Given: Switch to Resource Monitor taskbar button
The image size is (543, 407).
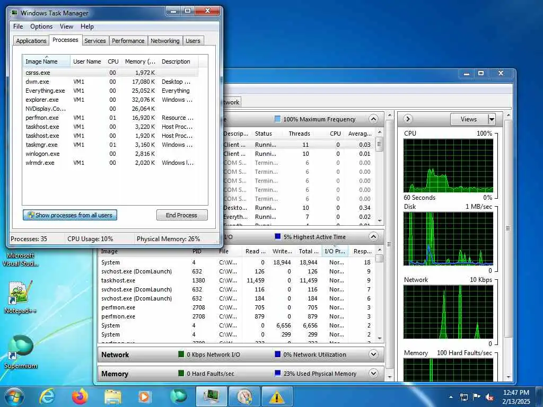Looking at the screenshot, I should (244, 396).
